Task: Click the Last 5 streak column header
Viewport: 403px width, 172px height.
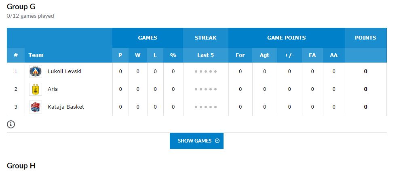Action: point(205,55)
